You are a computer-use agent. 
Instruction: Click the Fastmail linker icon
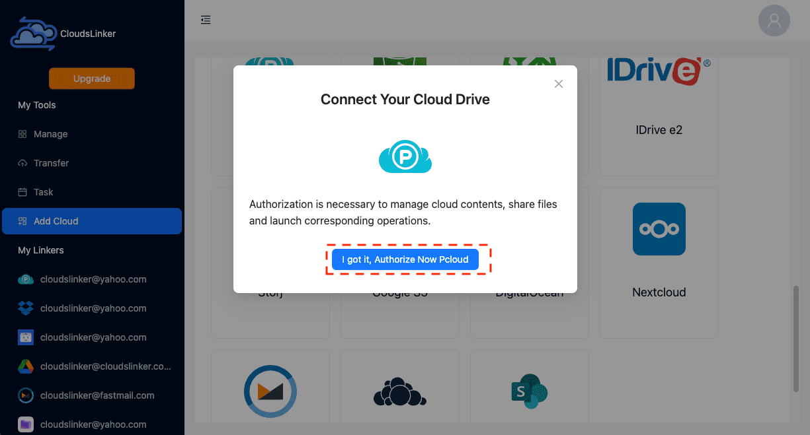(26, 395)
